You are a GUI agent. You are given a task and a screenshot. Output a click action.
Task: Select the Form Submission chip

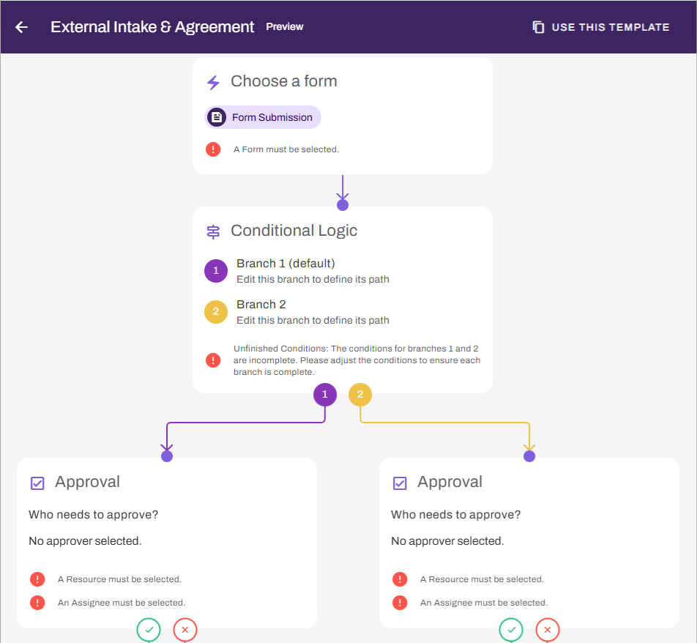coord(263,117)
